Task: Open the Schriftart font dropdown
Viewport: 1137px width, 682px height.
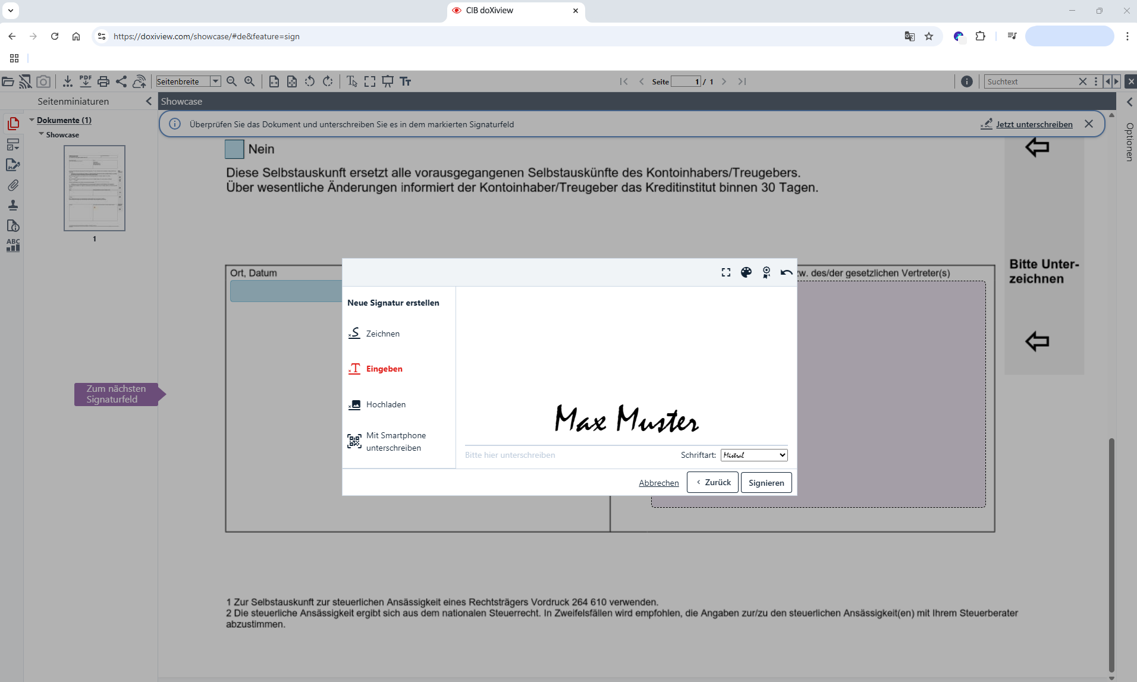Action: (x=753, y=455)
